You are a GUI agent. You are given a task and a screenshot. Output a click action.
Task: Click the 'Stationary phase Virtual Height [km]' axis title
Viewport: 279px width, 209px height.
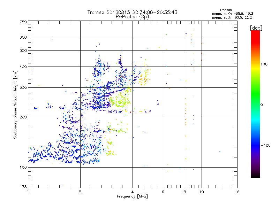pos(15,105)
